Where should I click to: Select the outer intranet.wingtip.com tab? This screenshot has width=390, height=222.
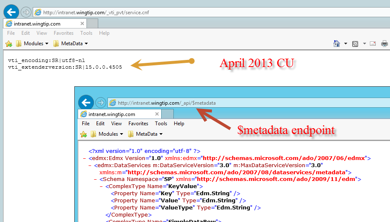pos(45,23)
